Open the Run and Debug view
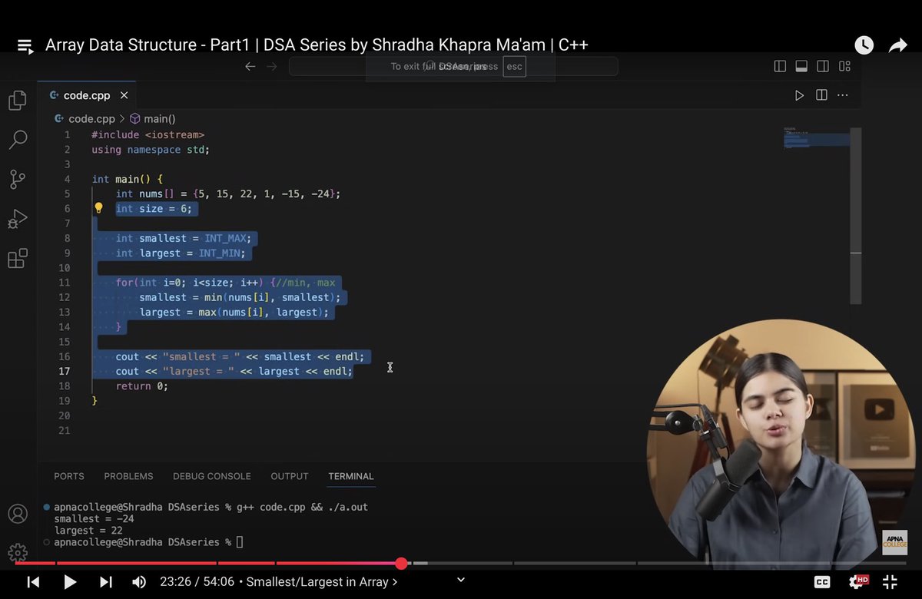The image size is (922, 599). click(18, 219)
